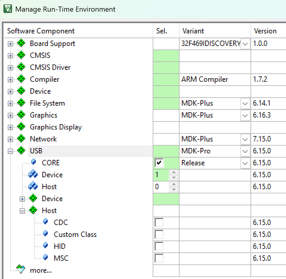Click the Sel. column header
The width and height of the screenshot is (286, 279).
pyautogui.click(x=166, y=31)
